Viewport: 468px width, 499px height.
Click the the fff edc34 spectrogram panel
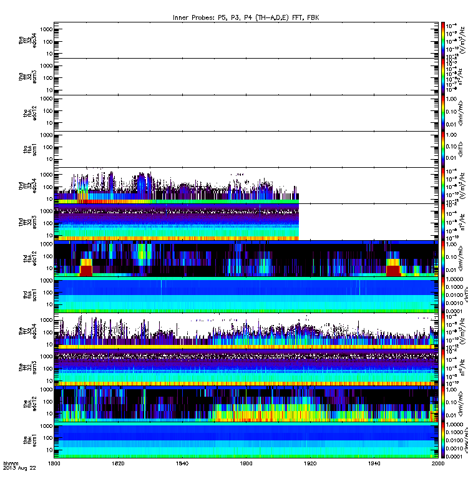coord(246,331)
